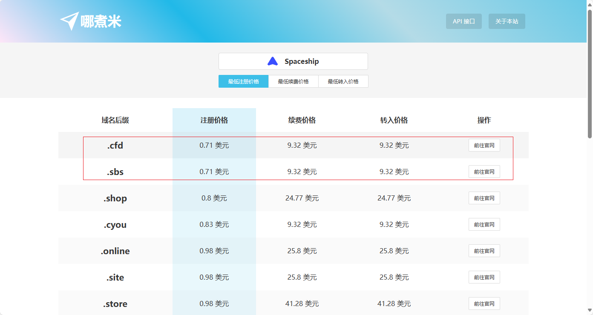The image size is (593, 315).
Task: Click .site transfer price 25.8 美元
Action: click(394, 277)
